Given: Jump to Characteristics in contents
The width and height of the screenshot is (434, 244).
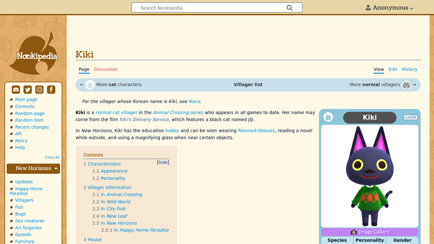Looking at the screenshot, I should coord(104,164).
